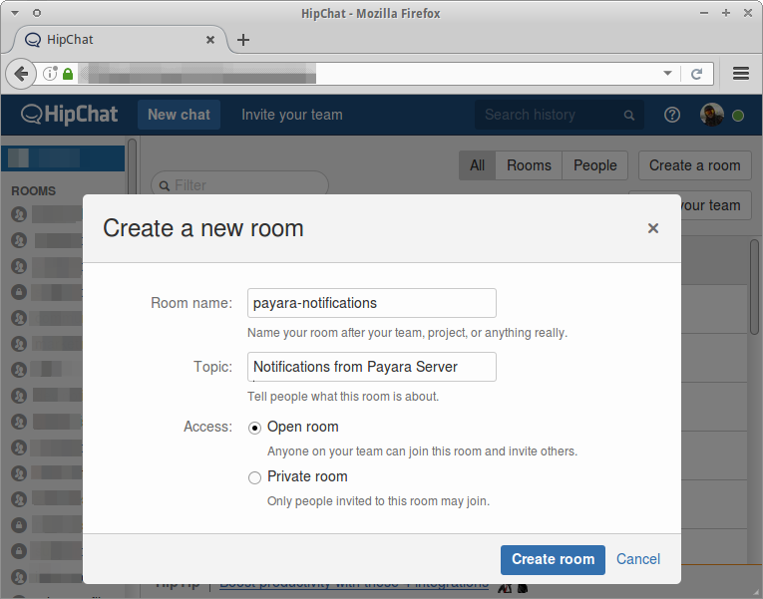
Task: Click the ROOMS sidebar heading
Action: (34, 191)
